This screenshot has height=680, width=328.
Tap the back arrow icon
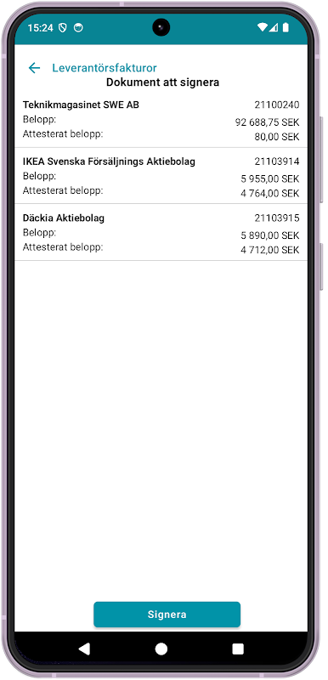tap(34, 68)
